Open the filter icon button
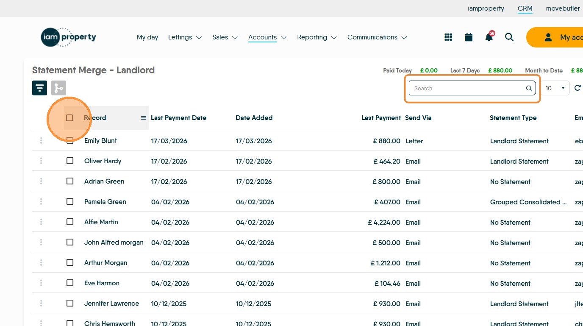 pos(39,88)
